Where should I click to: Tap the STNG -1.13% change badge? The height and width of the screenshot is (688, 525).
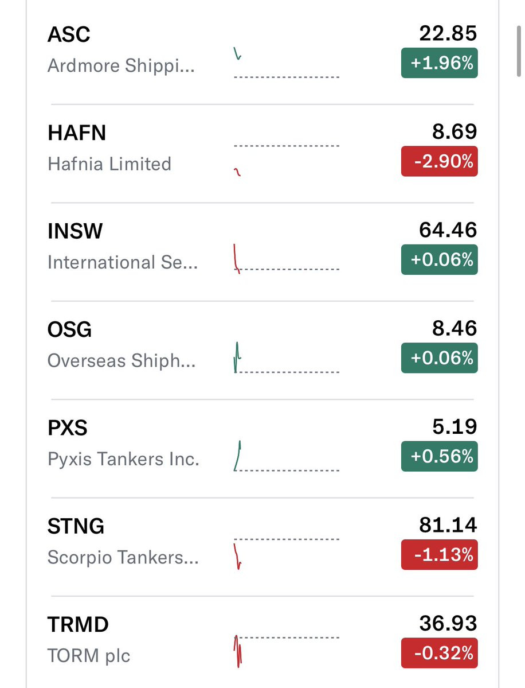click(x=439, y=555)
